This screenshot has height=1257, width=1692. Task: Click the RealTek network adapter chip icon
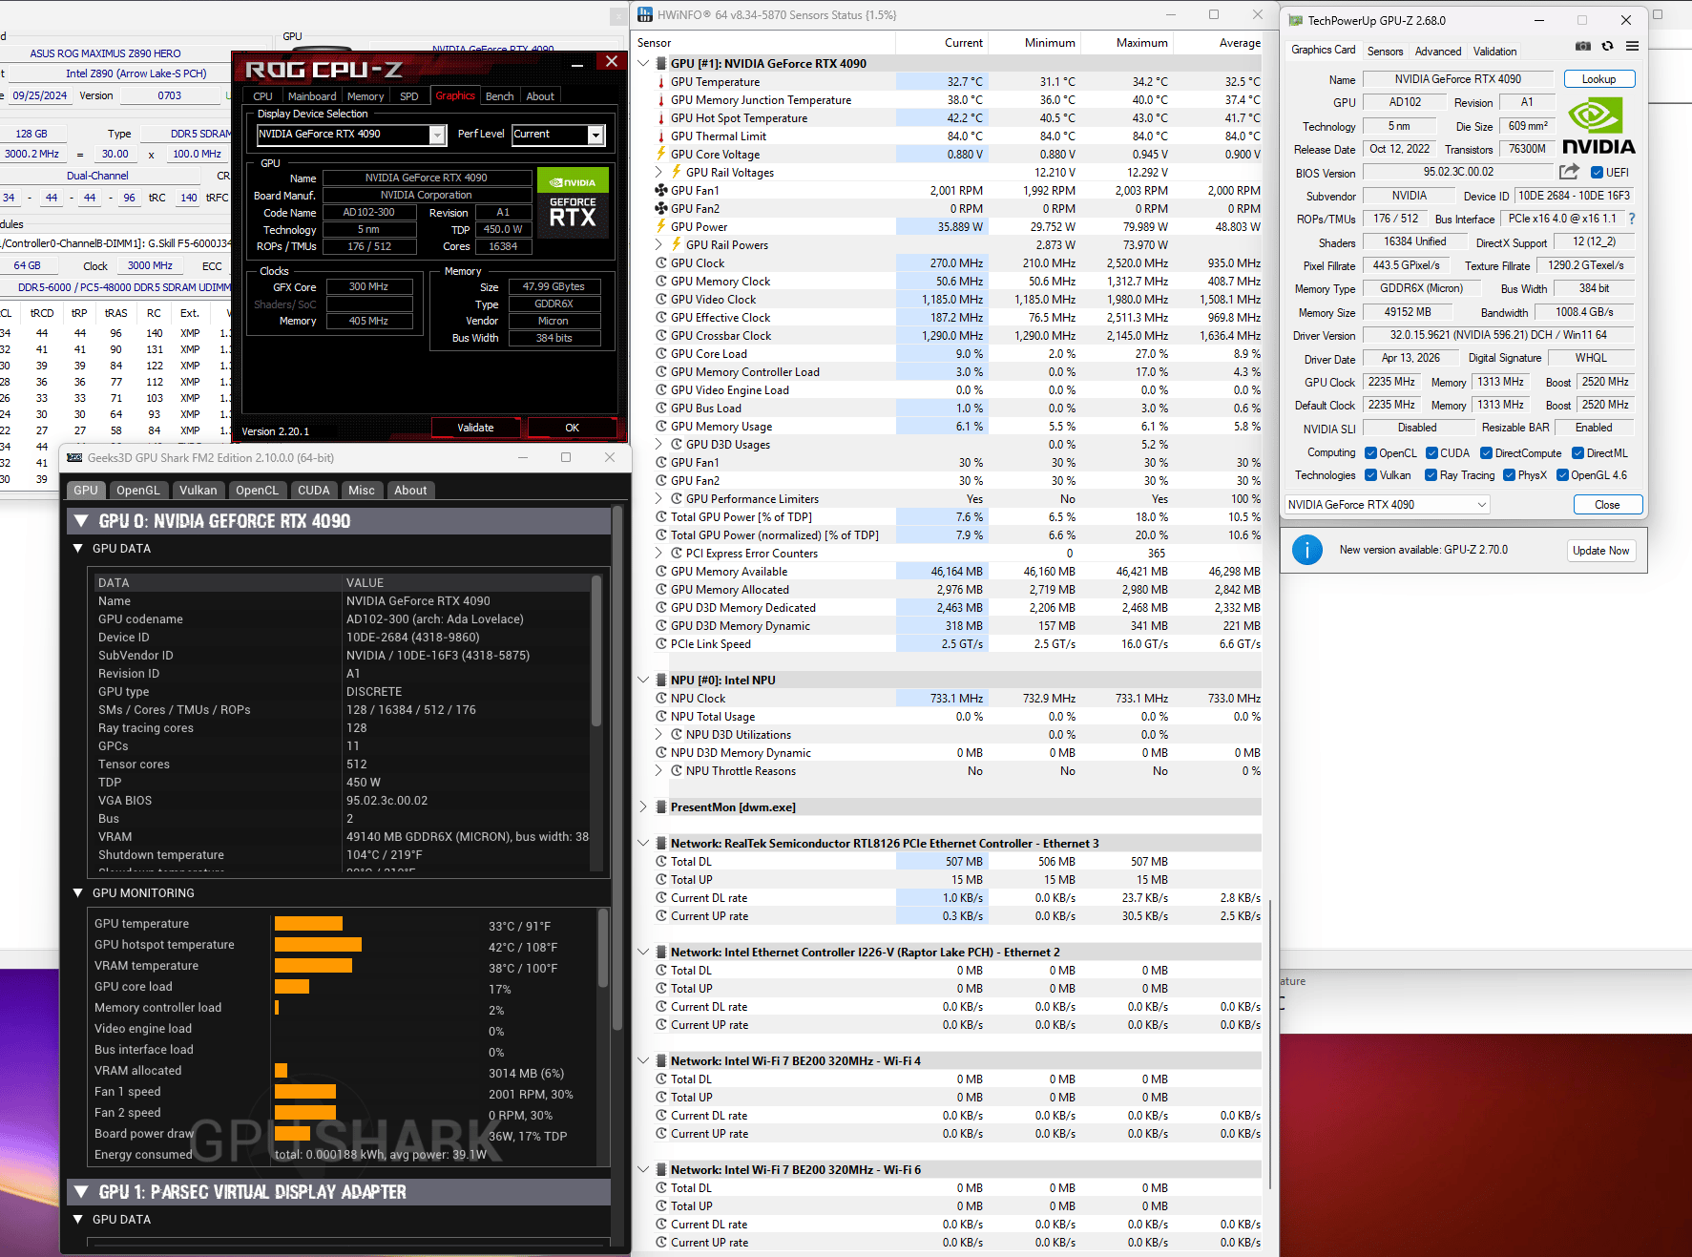click(x=660, y=844)
